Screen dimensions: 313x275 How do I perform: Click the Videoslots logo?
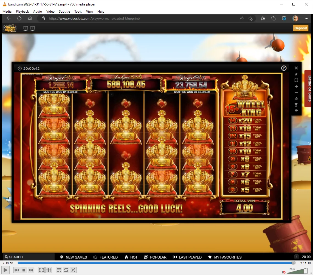(x=10, y=28)
